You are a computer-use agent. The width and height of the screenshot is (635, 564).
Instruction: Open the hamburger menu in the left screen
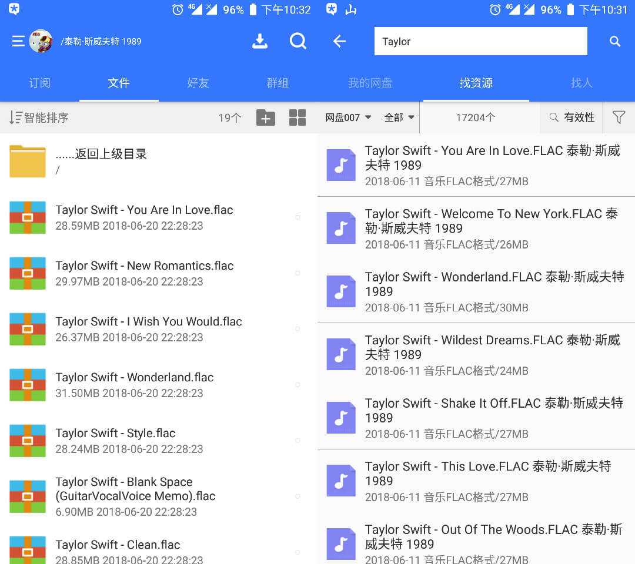tap(18, 41)
